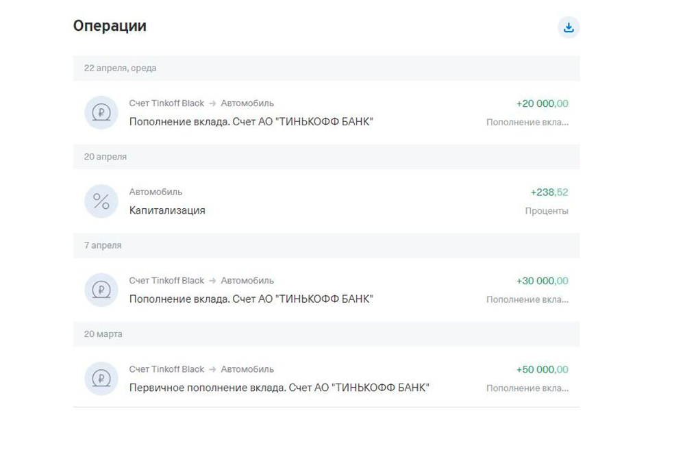
Task: Open the +30 000,00 deposit operation
Action: coord(326,290)
